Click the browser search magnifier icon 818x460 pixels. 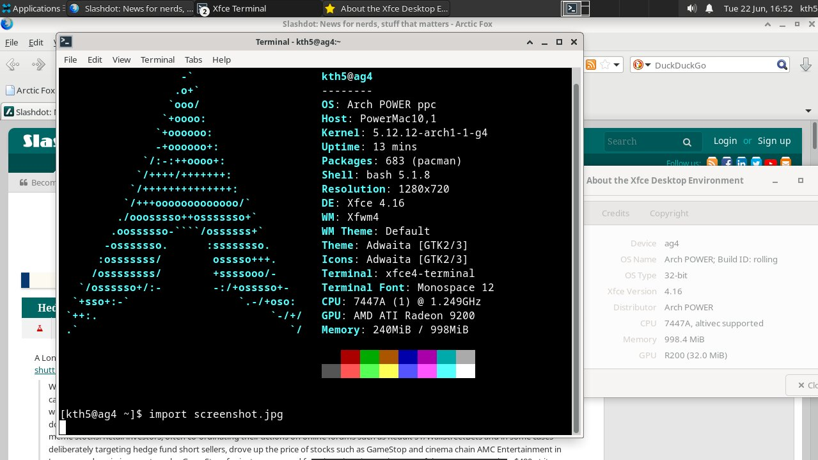(x=782, y=65)
